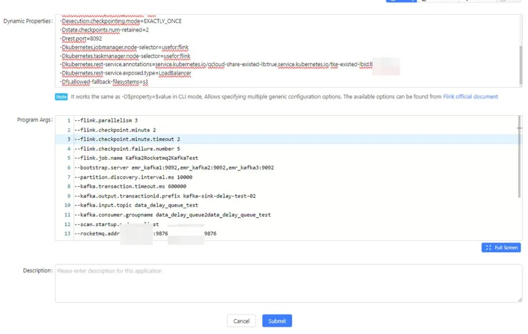The image size is (528, 334).
Task: Click line number 13 in editor gutter
Action: click(x=67, y=234)
